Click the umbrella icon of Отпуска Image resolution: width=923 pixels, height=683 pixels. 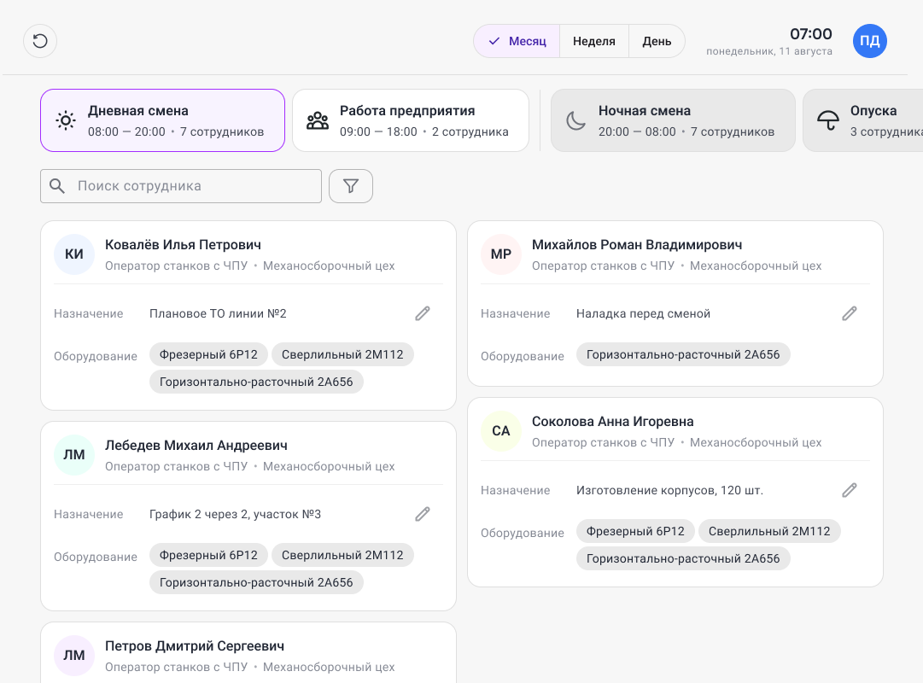point(827,120)
